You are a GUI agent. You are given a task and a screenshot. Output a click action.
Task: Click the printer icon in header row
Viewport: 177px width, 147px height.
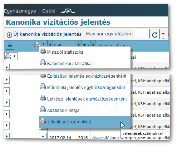(x=37, y=45)
